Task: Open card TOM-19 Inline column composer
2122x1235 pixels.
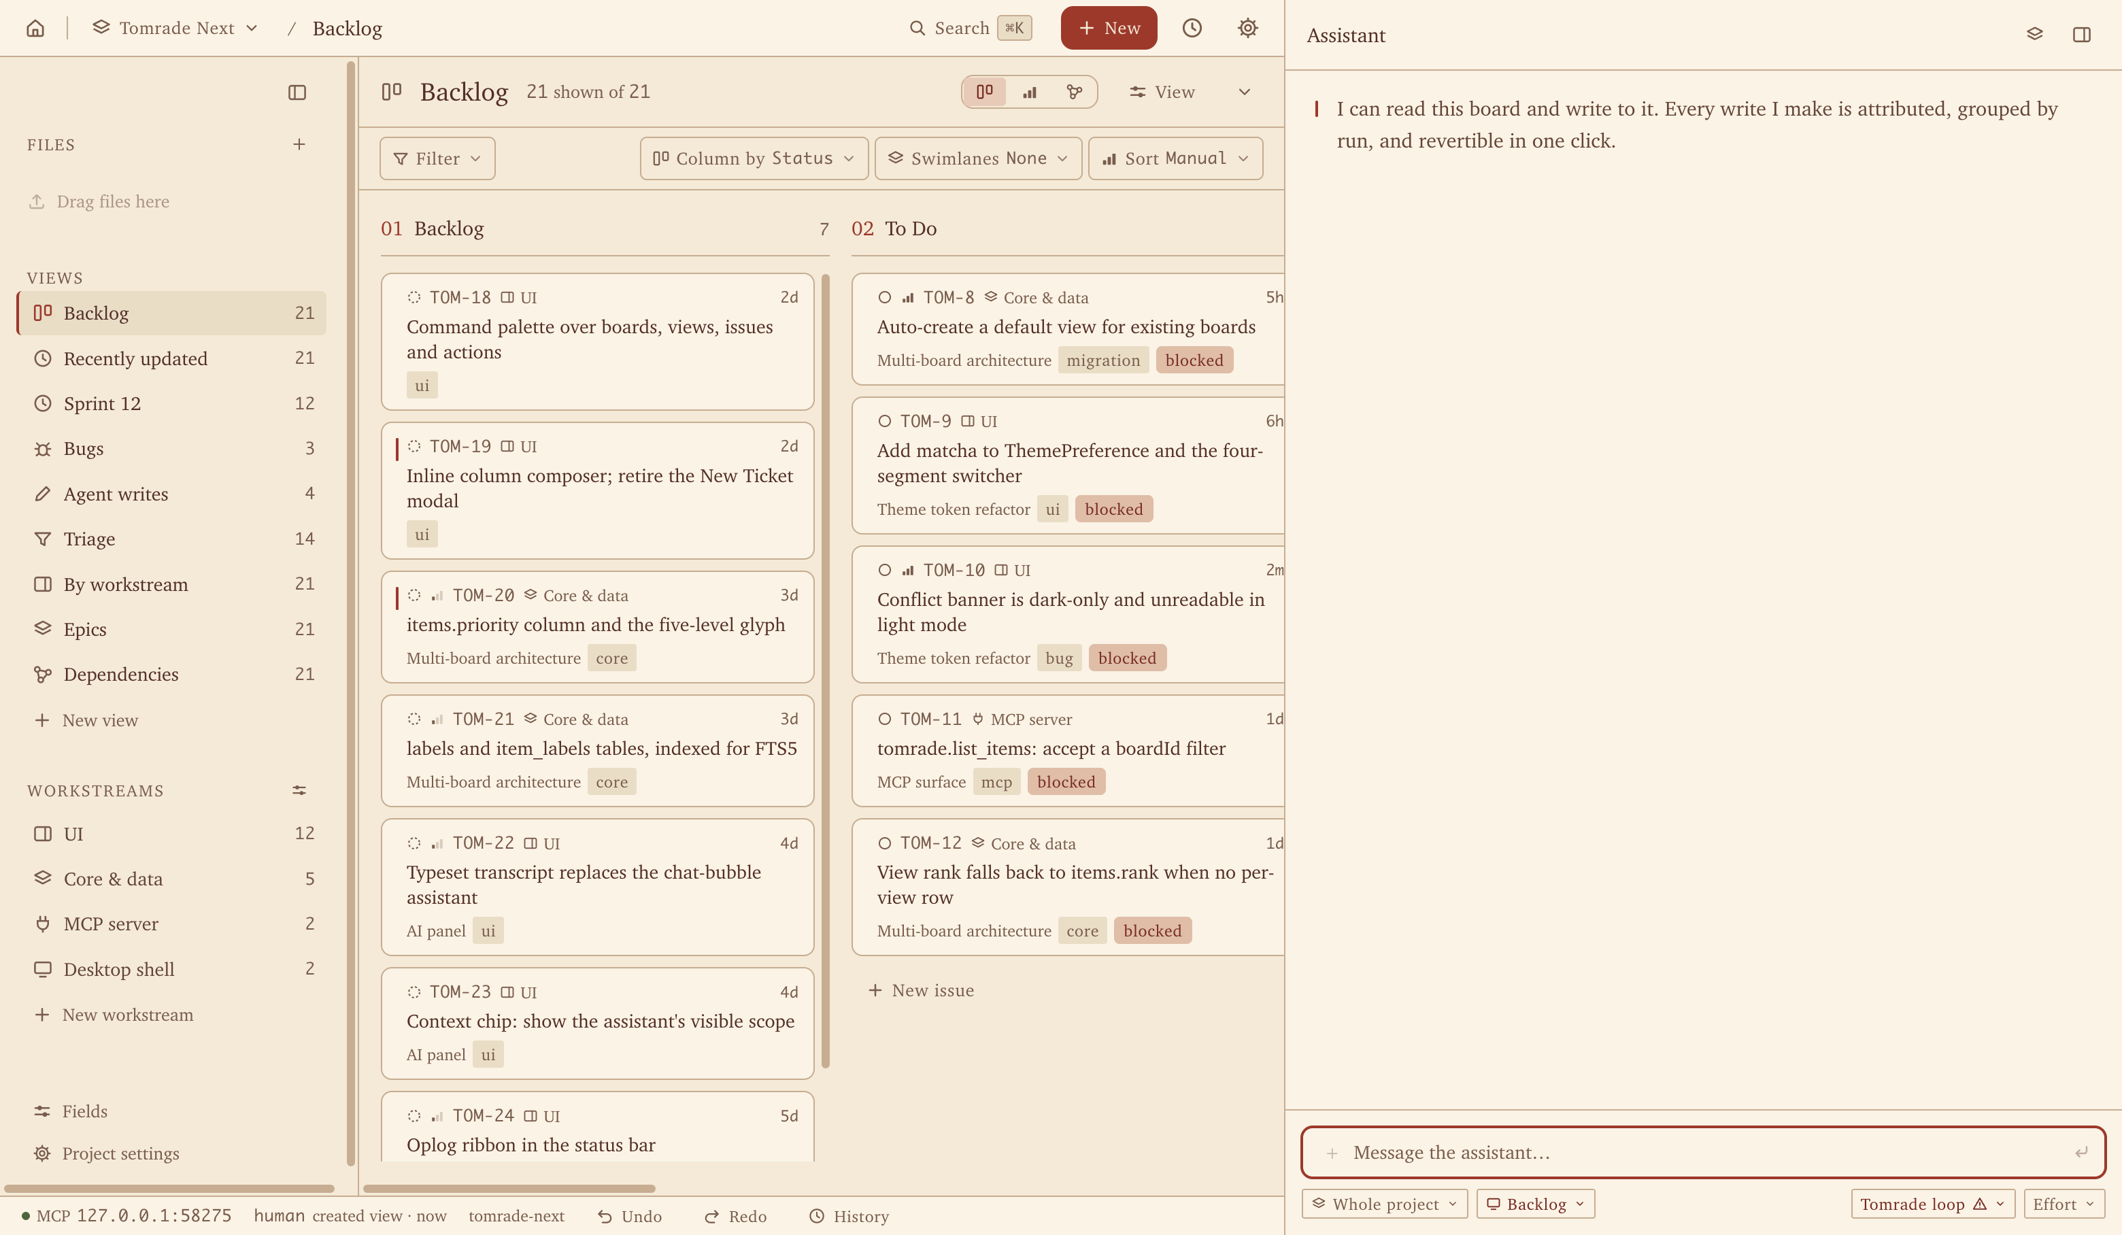Action: [597, 490]
